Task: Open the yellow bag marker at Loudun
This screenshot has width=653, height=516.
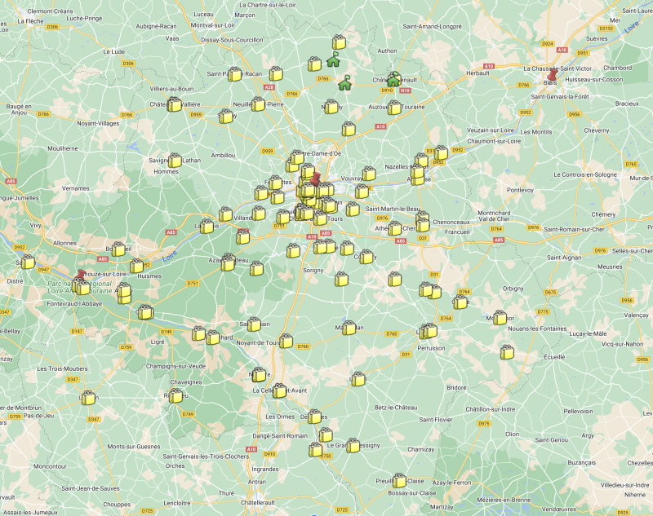Action: (x=88, y=398)
